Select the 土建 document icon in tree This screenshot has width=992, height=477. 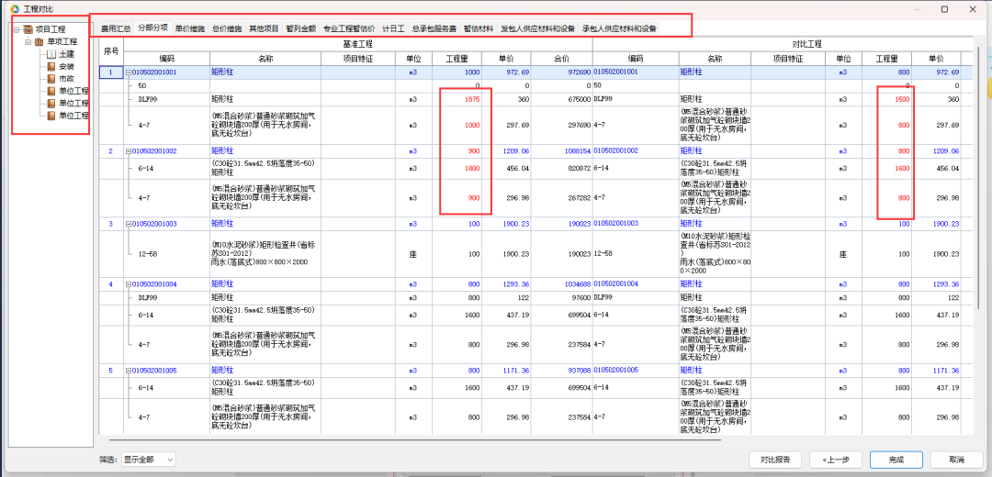[x=51, y=54]
